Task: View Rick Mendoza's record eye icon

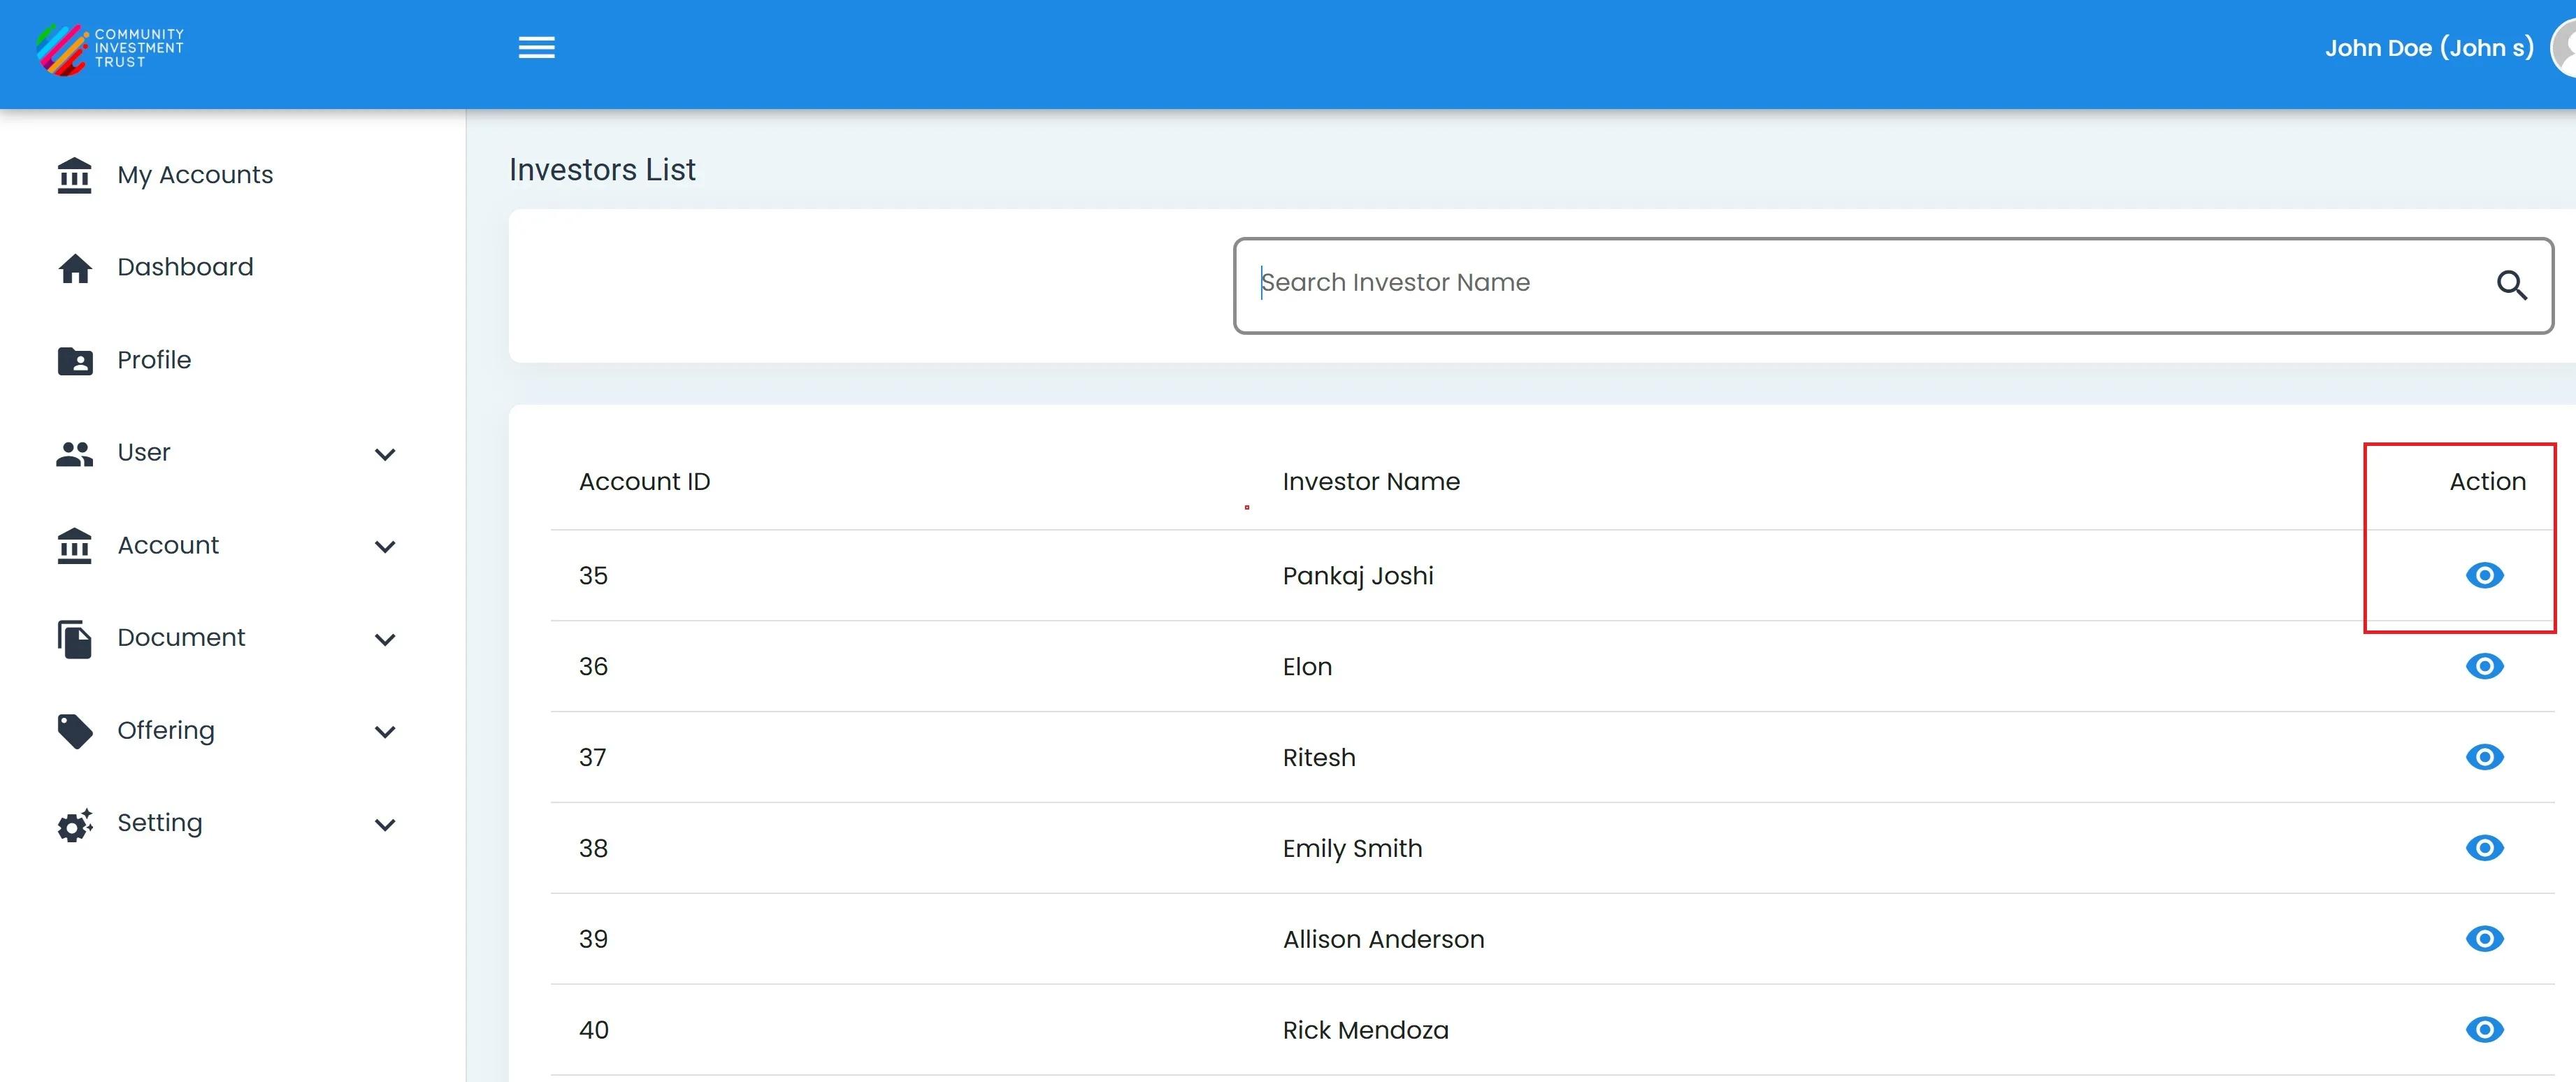Action: click(x=2484, y=1030)
